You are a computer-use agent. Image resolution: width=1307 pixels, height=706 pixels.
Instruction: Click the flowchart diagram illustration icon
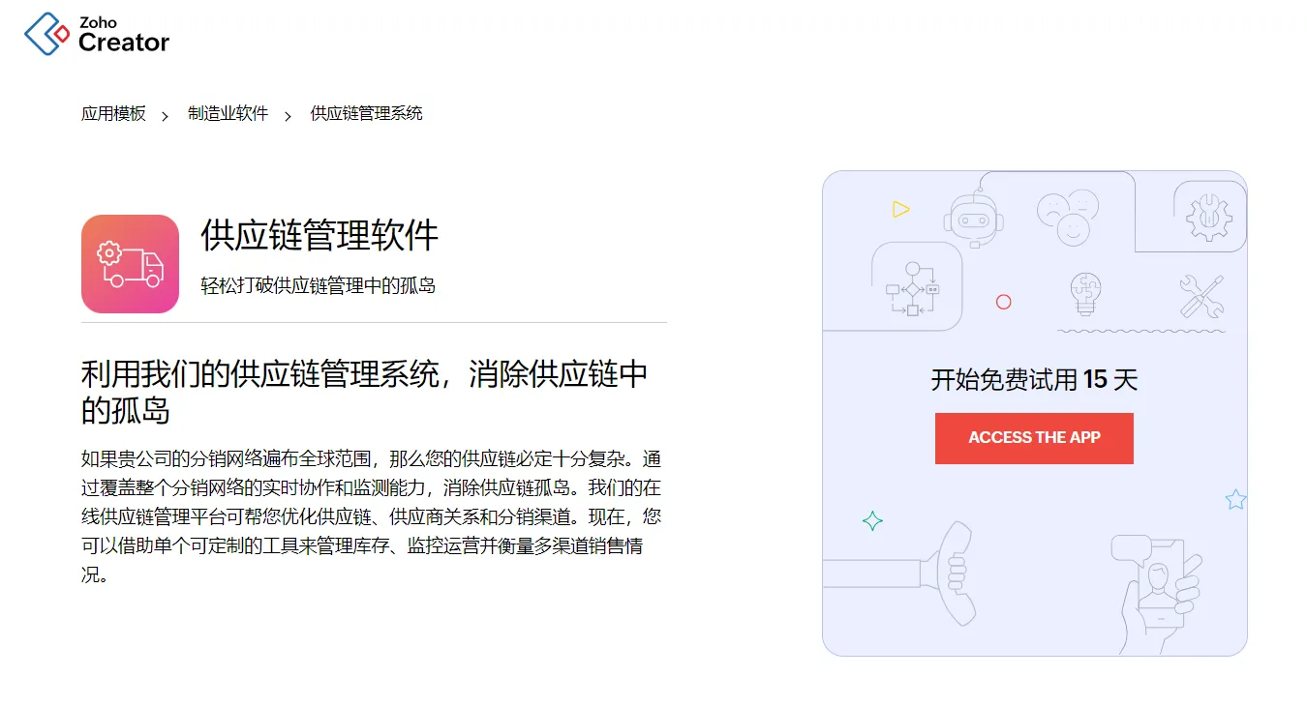pos(913,288)
